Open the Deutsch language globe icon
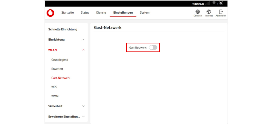 [198, 12]
